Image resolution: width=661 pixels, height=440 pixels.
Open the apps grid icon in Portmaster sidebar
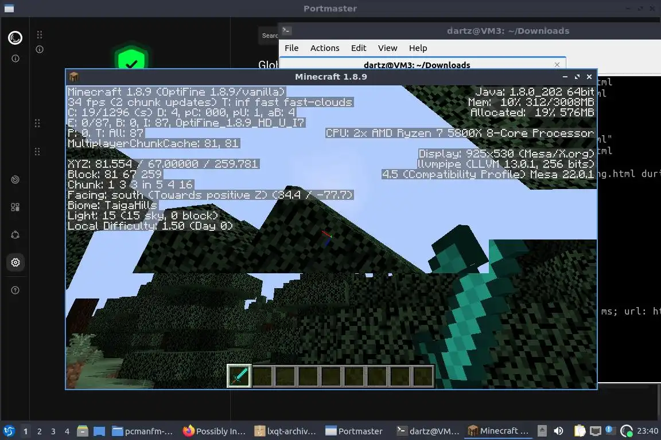pyautogui.click(x=15, y=207)
